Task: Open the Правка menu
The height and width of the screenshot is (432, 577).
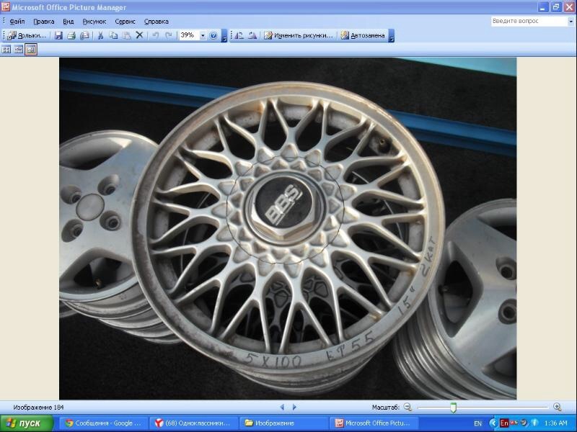Action: [x=44, y=22]
